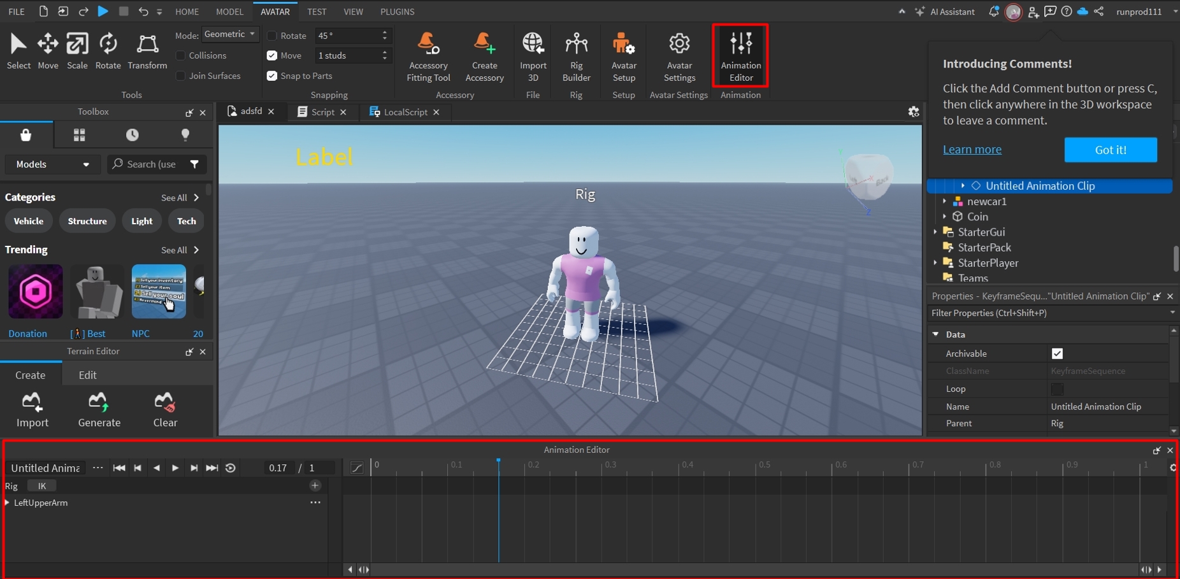
Task: Click Play in the animation controls
Action: pos(175,468)
